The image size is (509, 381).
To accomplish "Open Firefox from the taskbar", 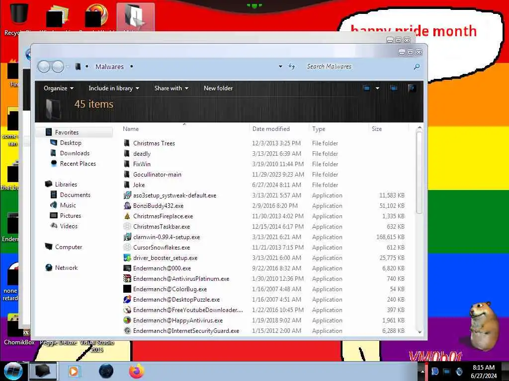I will coord(137,371).
